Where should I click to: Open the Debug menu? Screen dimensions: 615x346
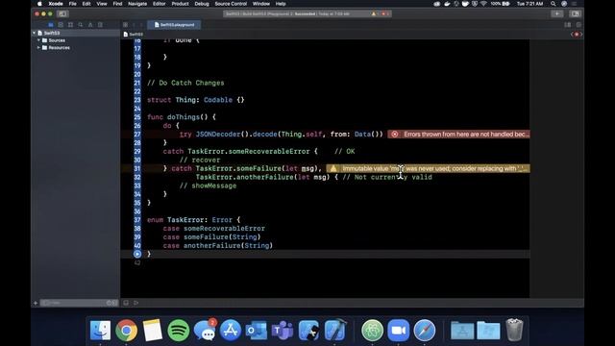click(x=202, y=4)
